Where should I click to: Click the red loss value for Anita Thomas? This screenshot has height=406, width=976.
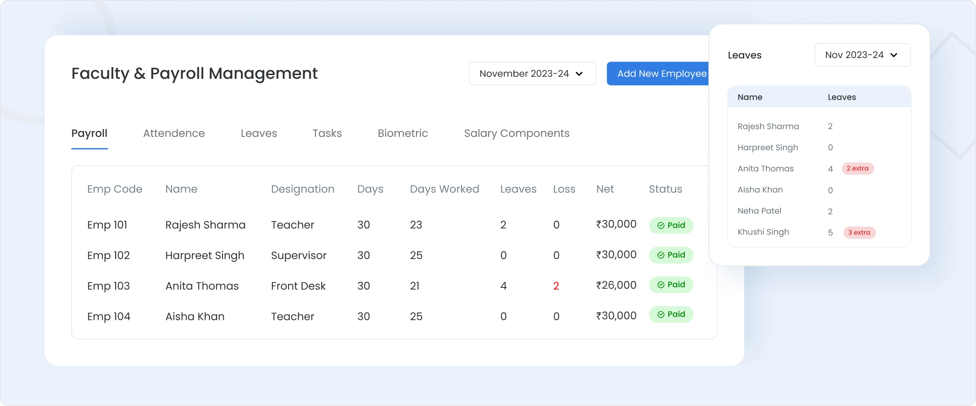(x=556, y=285)
